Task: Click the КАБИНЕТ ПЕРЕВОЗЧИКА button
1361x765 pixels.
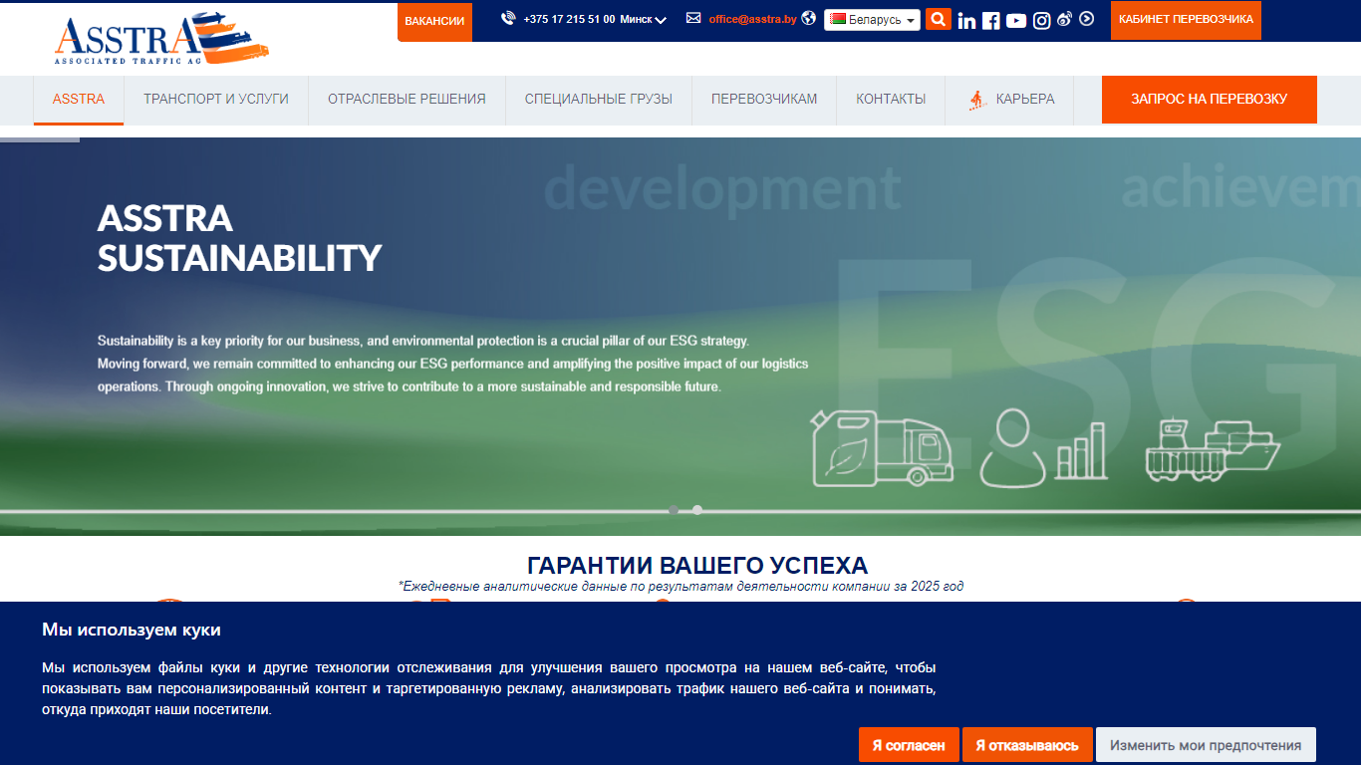Action: tap(1186, 20)
